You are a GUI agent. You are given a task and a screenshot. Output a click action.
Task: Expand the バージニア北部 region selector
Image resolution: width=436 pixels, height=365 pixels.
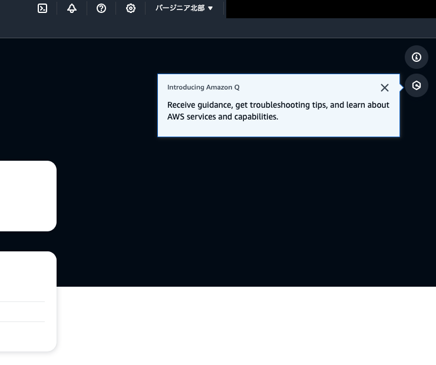pos(180,8)
